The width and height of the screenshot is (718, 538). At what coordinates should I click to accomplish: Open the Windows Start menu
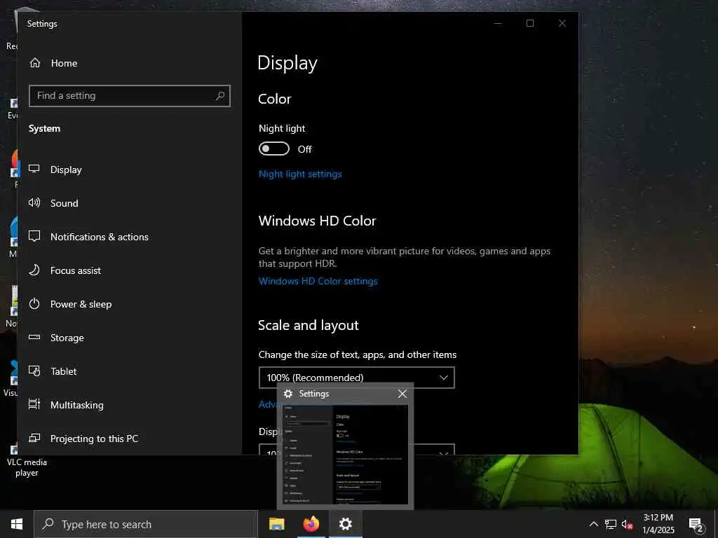pos(17,524)
